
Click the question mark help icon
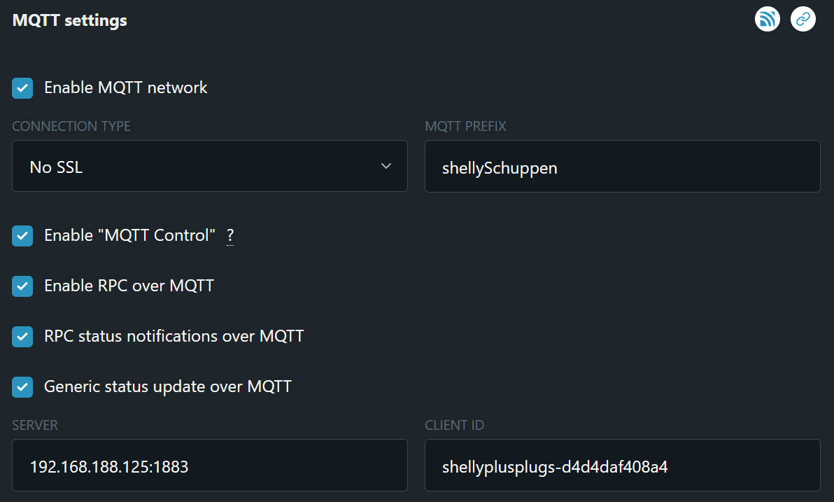coord(230,236)
